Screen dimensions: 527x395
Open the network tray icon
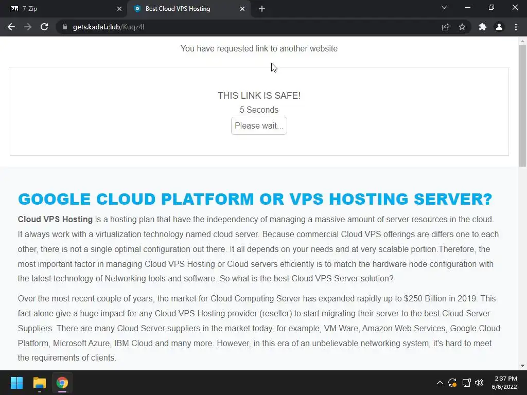click(x=466, y=383)
